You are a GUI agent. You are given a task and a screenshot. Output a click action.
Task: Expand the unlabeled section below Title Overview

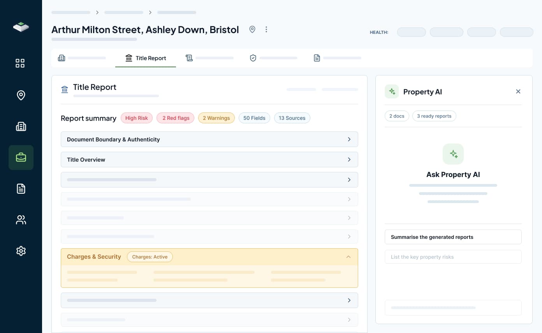click(209, 180)
